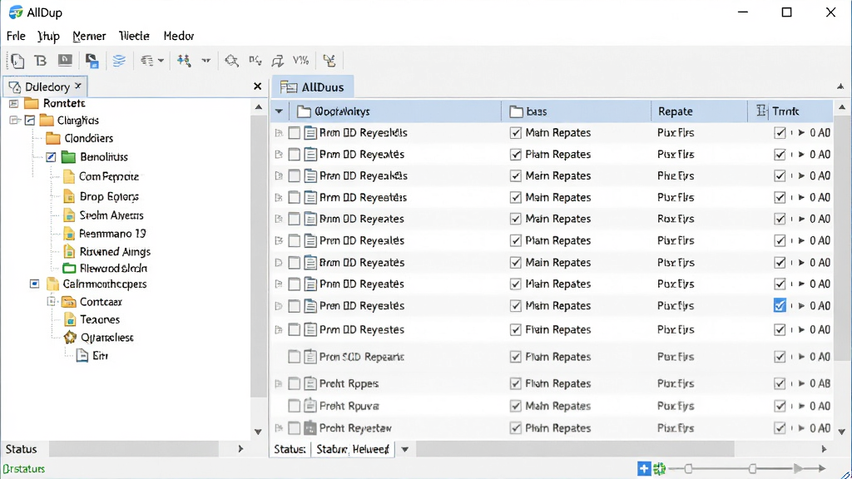
Task: Click the arrow right of left Status bar
Action: [240, 449]
